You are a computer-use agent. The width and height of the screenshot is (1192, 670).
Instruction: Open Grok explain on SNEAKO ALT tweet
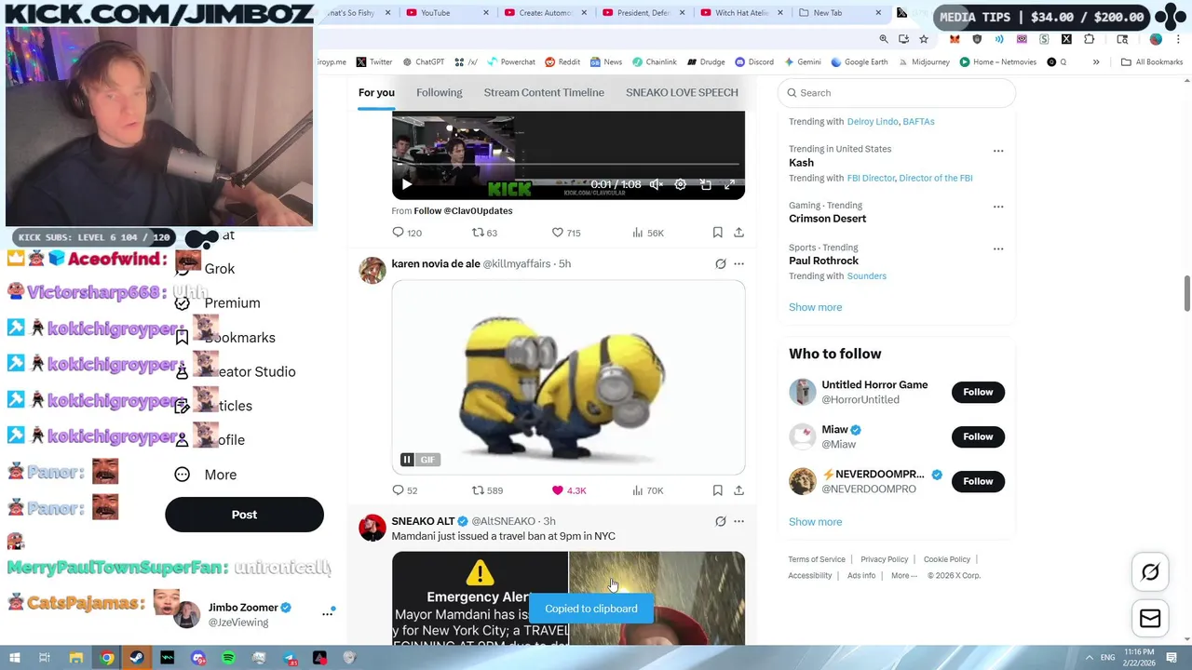[720, 521]
